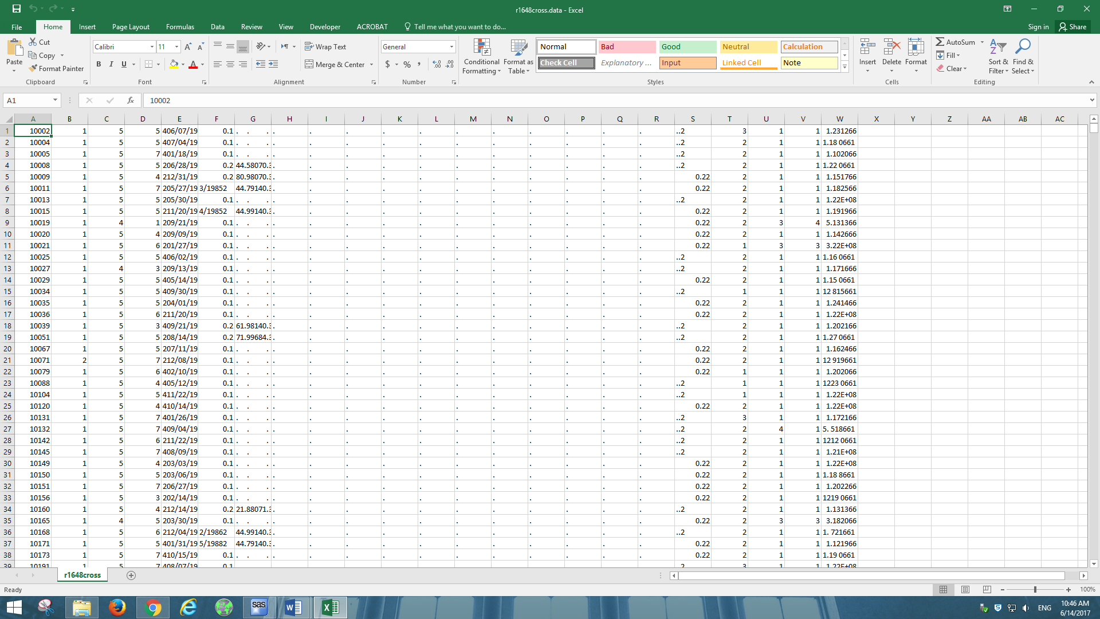The width and height of the screenshot is (1100, 619).
Task: Toggle Bold formatting
Action: (x=99, y=64)
